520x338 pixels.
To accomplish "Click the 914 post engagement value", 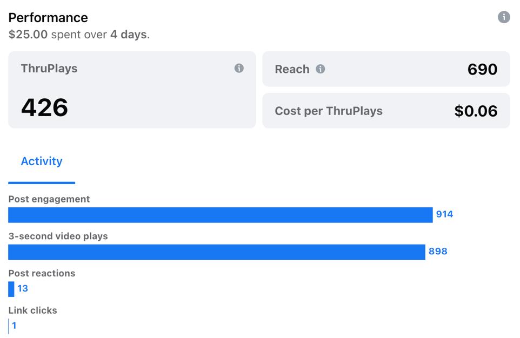I will tap(444, 214).
